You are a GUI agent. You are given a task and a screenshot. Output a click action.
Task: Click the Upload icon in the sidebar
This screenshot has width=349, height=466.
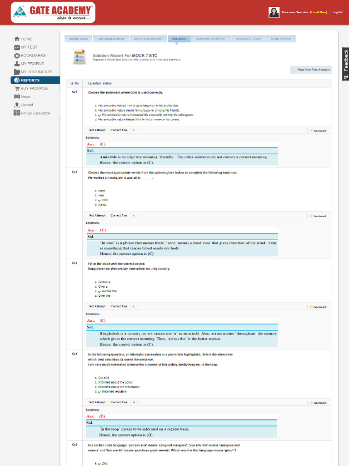coord(17,105)
